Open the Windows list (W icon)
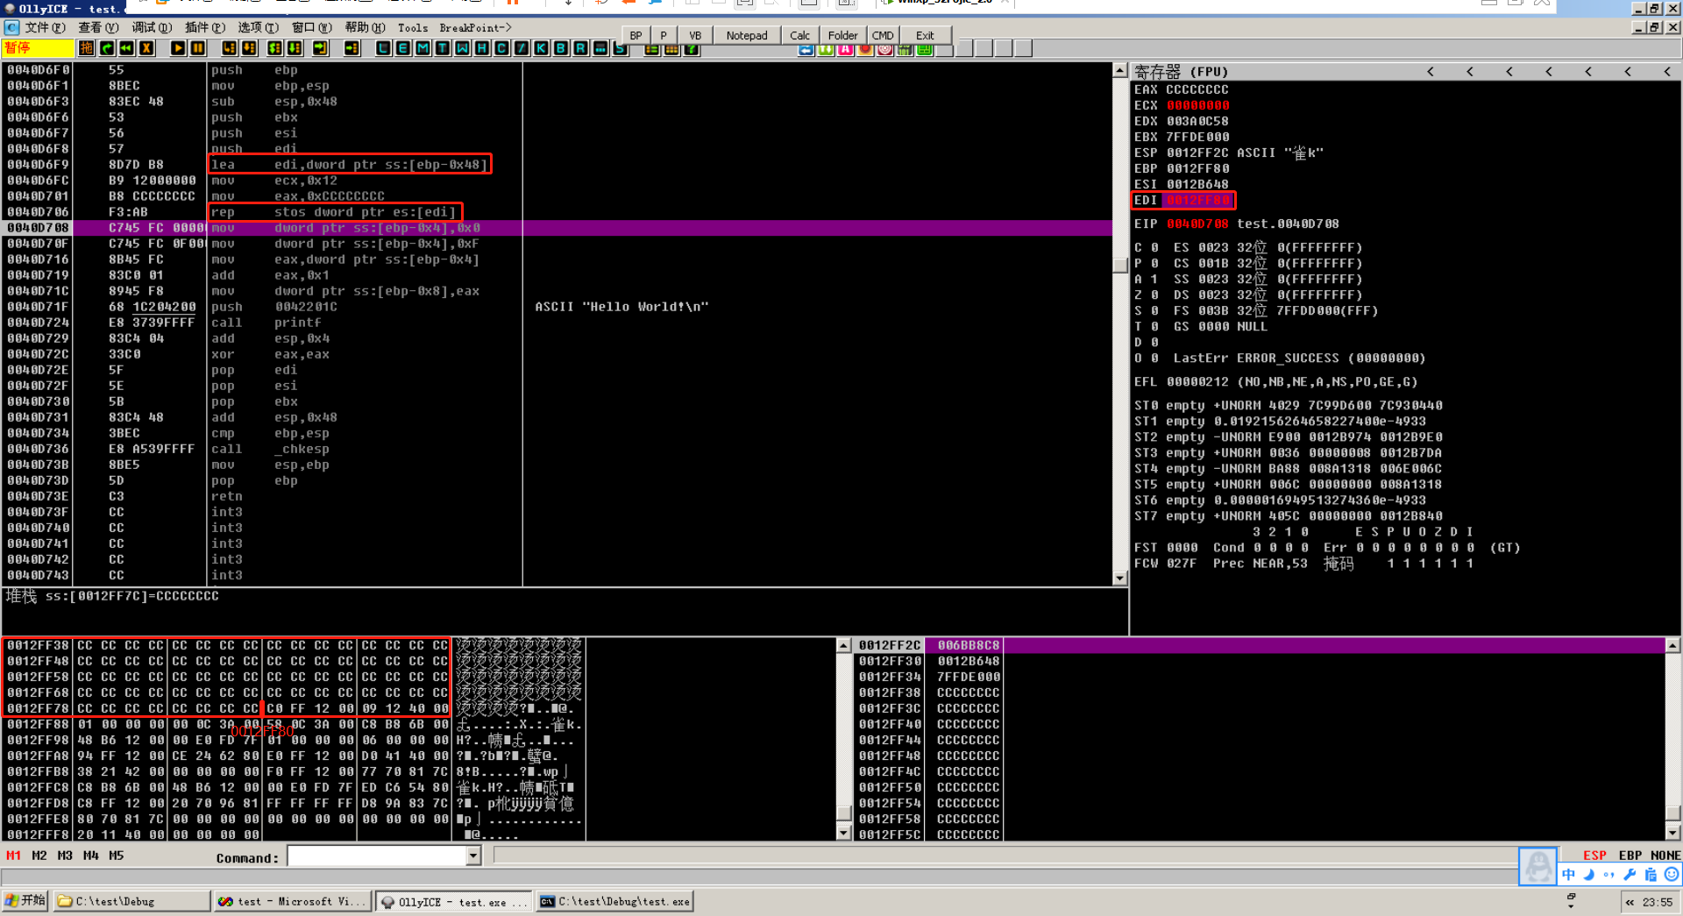The width and height of the screenshot is (1683, 916). (x=462, y=48)
